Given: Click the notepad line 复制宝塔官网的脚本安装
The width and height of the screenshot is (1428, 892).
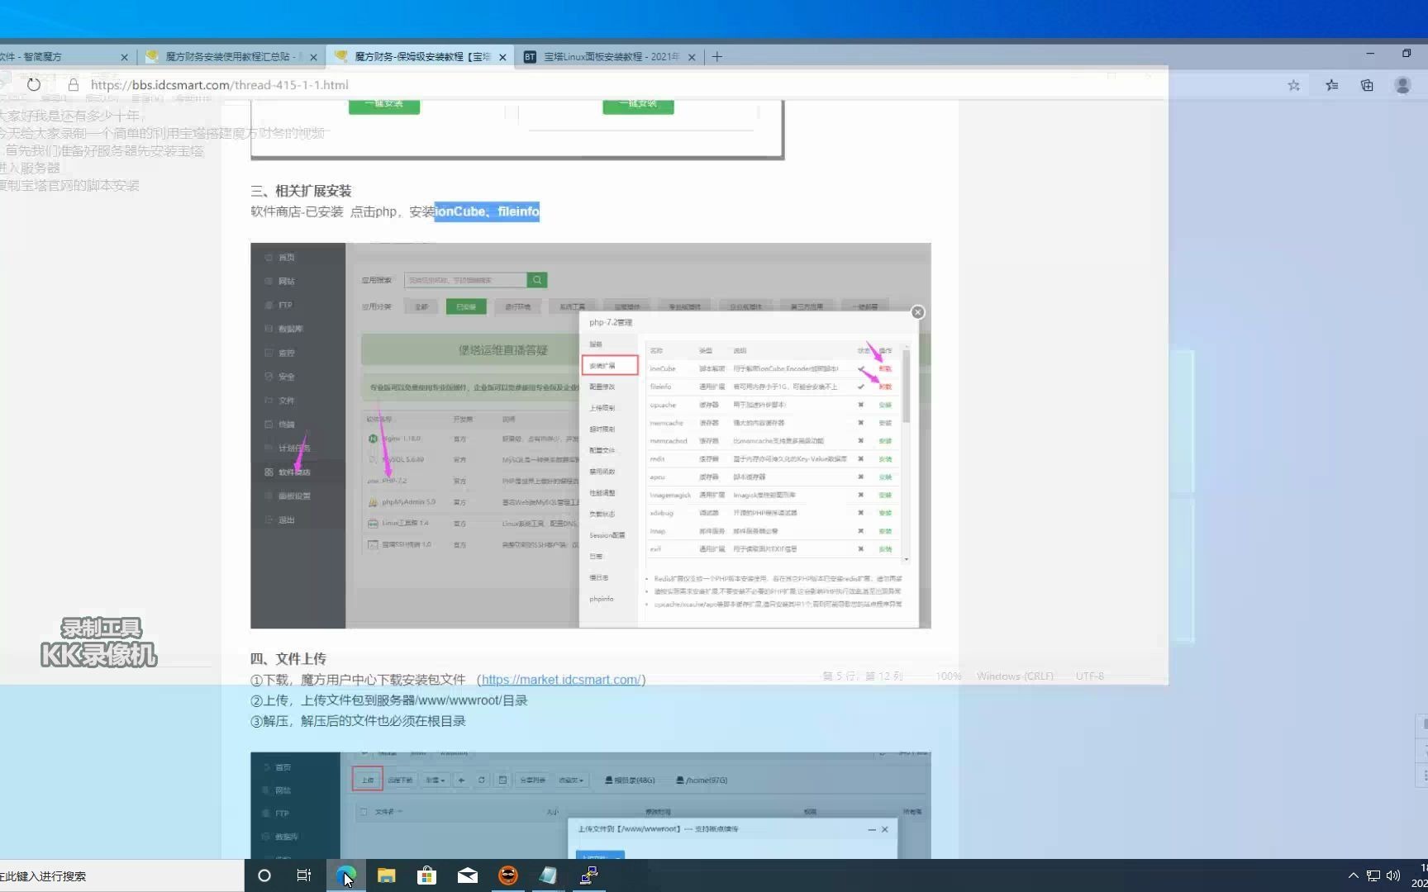Looking at the screenshot, I should click(x=69, y=185).
